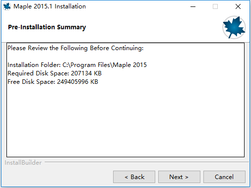Cancel the Maple installation

tap(224, 177)
